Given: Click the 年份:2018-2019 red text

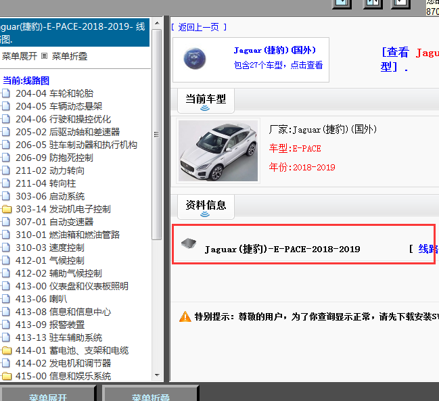Looking at the screenshot, I should [x=302, y=167].
